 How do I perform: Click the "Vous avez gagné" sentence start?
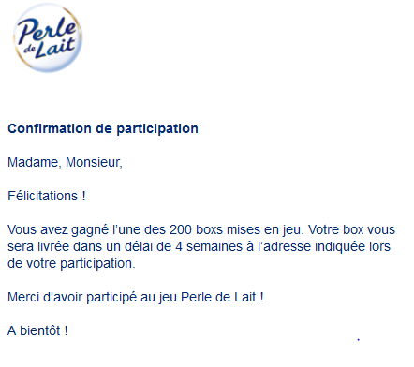pyautogui.click(x=58, y=229)
